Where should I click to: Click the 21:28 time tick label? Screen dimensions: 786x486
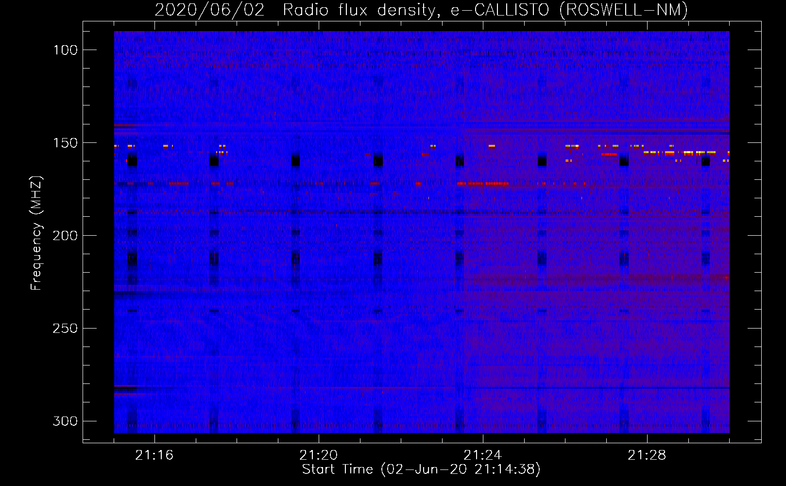point(647,455)
